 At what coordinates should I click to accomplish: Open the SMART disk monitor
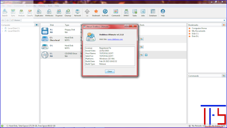[126, 13]
